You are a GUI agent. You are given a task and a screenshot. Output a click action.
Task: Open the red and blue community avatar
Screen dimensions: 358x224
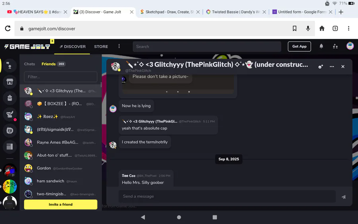(10, 170)
